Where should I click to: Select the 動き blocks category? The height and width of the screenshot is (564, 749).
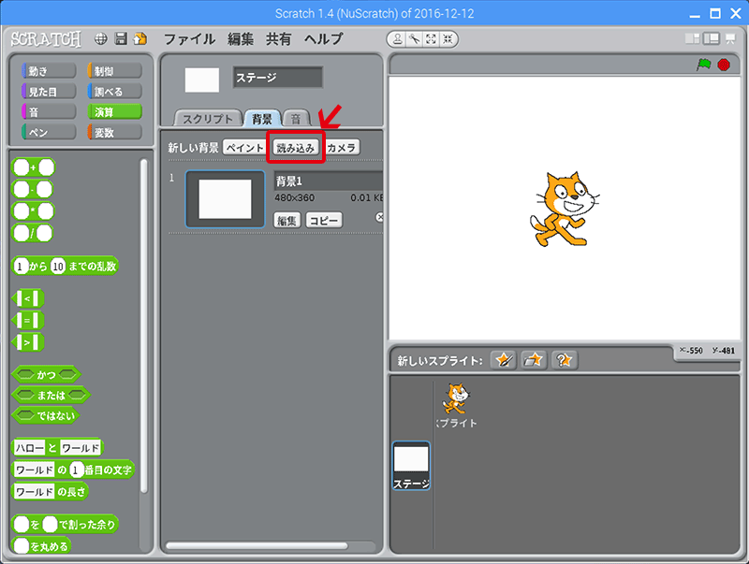tap(48, 71)
